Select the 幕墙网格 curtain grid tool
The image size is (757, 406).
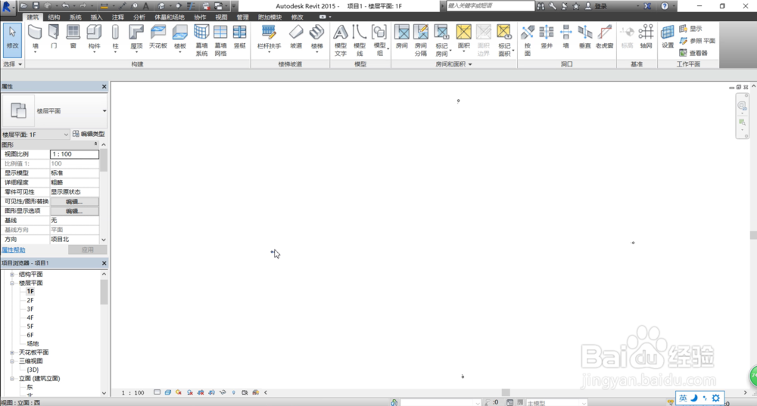[220, 40]
